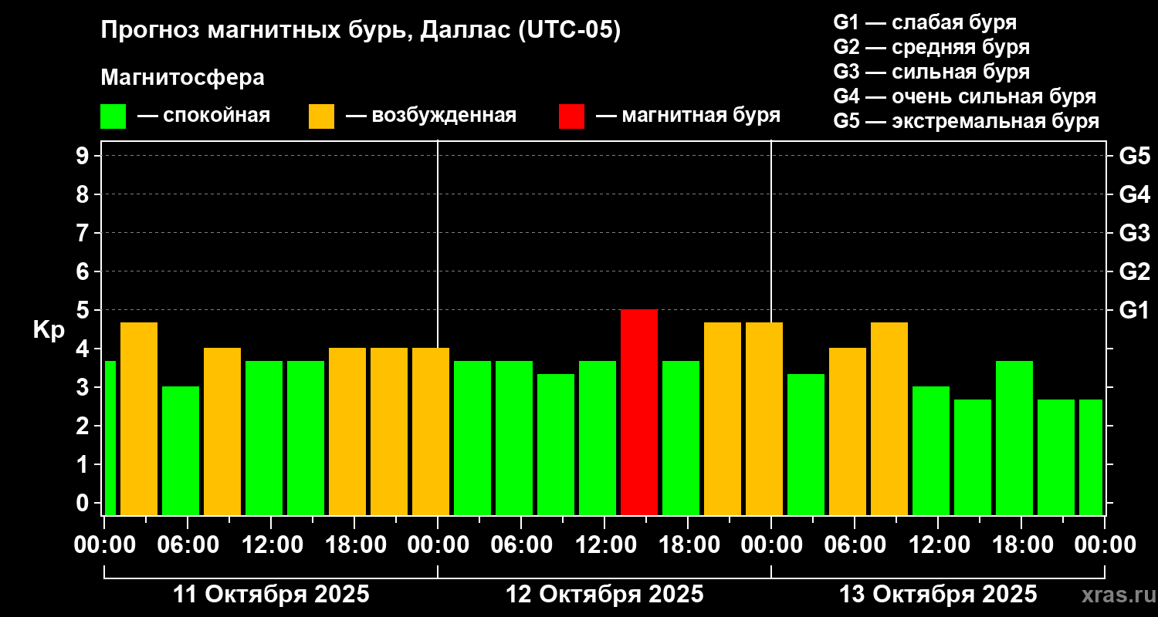The width and height of the screenshot is (1158, 617).
Task: Click the '18:00' time label above 11 Октября
Action: coord(354,545)
